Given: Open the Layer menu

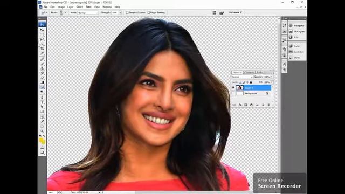Looking at the screenshot, I should click(x=71, y=7).
